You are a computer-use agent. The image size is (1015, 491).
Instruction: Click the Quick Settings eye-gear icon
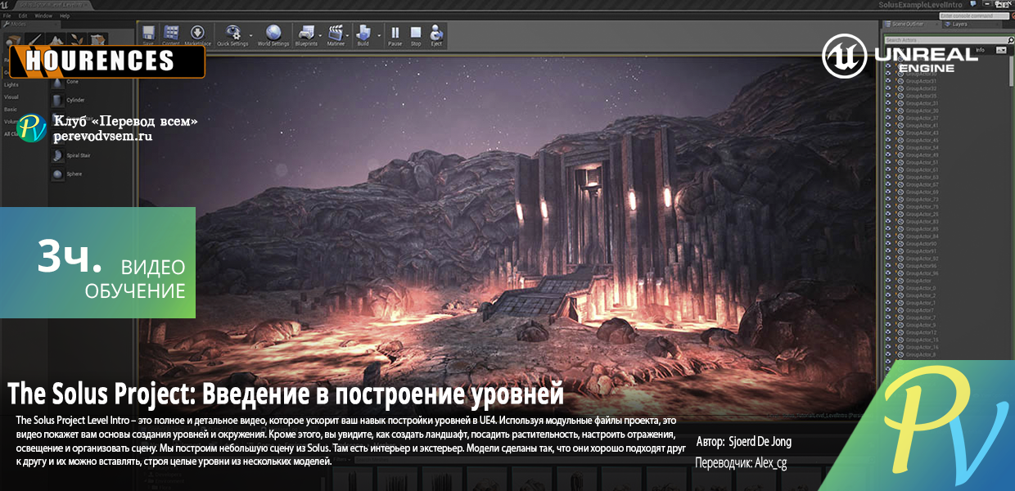pyautogui.click(x=232, y=34)
